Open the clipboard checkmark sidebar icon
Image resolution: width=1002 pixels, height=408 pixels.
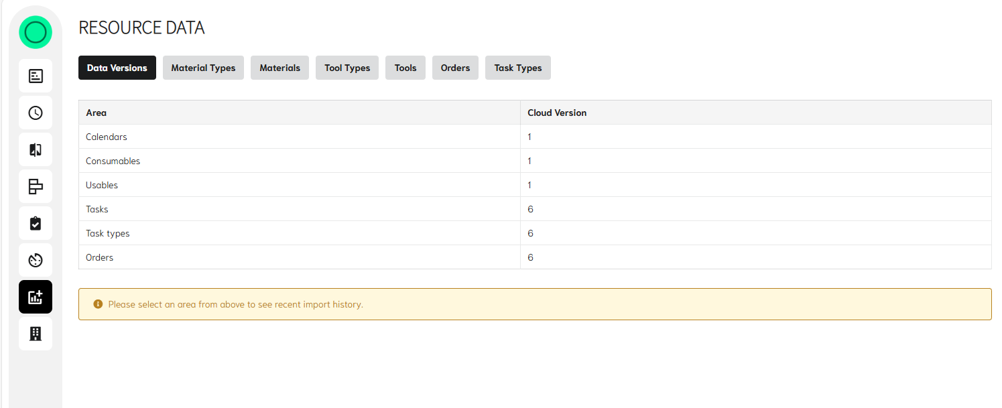point(36,223)
